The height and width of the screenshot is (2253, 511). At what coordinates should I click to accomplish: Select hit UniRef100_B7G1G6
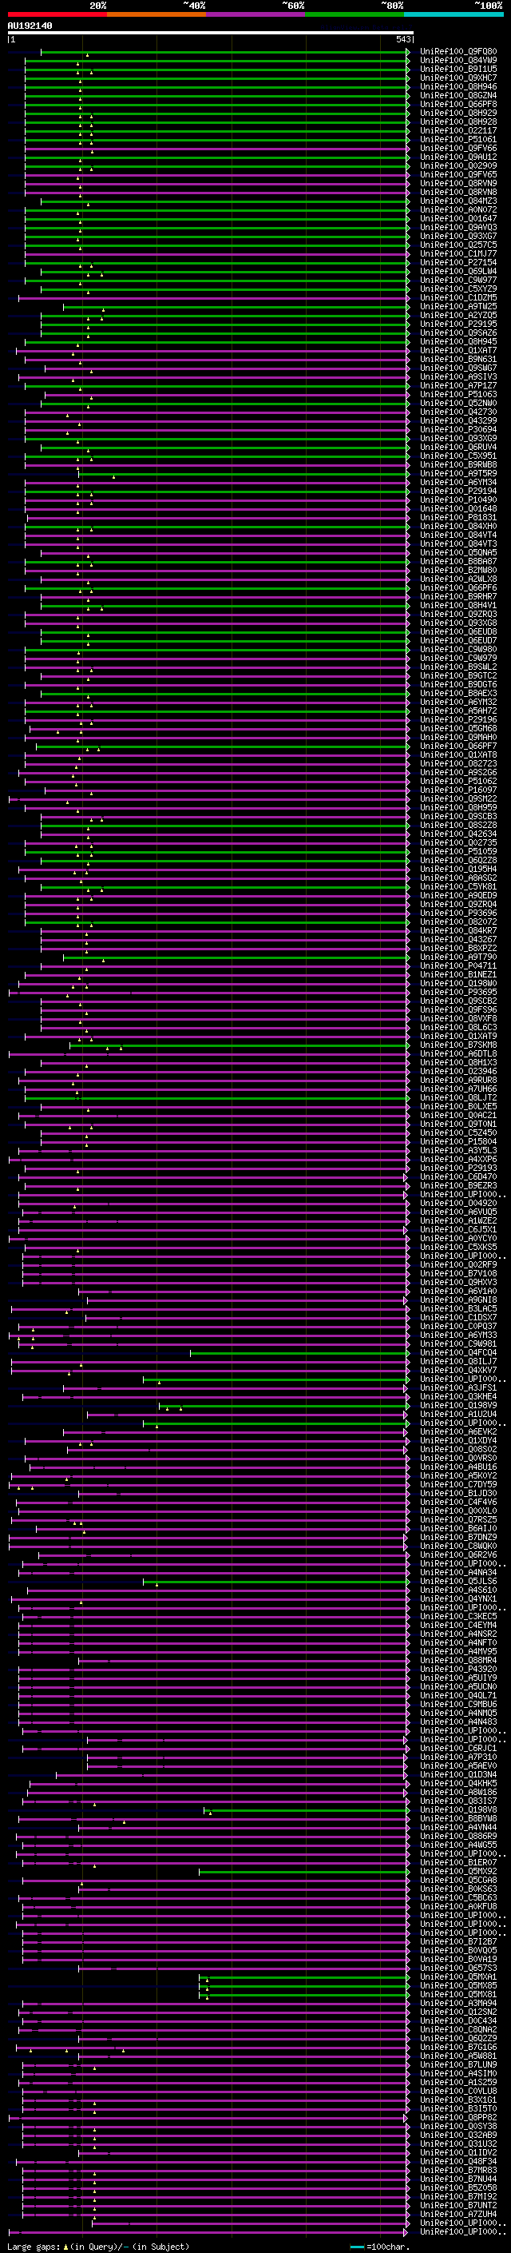pos(458,2047)
